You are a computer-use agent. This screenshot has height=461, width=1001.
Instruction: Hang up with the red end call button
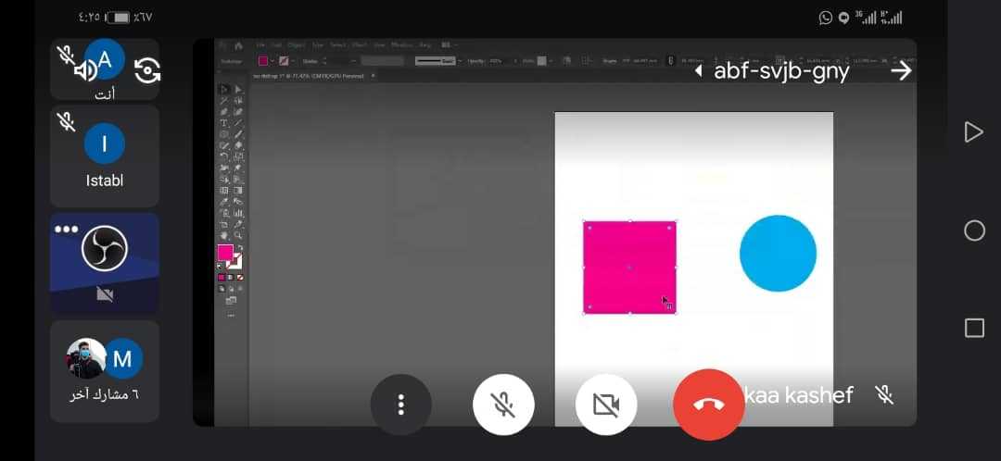pos(709,405)
